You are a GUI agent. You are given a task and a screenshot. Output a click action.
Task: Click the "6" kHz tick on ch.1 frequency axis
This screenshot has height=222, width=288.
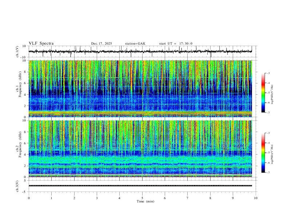click(x=25, y=83)
